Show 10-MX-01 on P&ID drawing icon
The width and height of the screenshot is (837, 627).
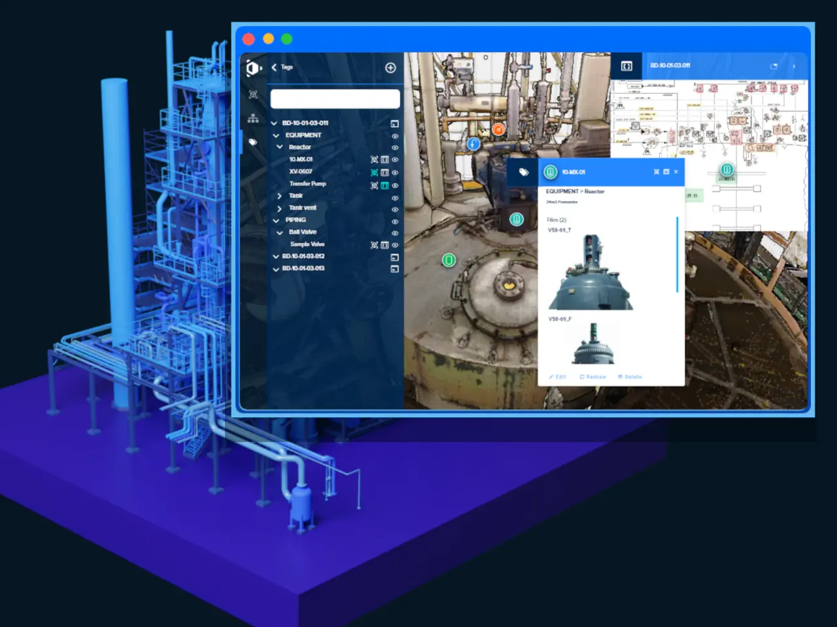pyautogui.click(x=384, y=159)
